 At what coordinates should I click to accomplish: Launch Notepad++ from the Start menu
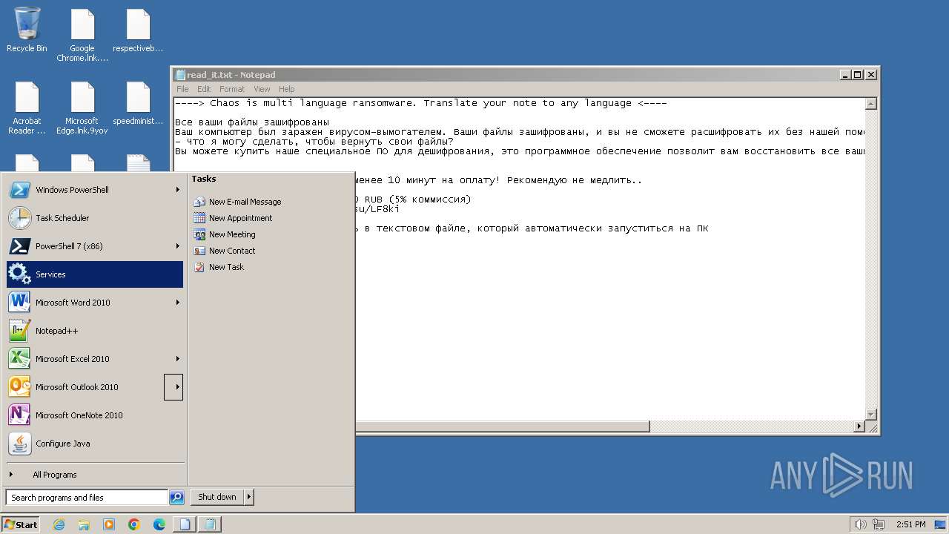pos(95,331)
